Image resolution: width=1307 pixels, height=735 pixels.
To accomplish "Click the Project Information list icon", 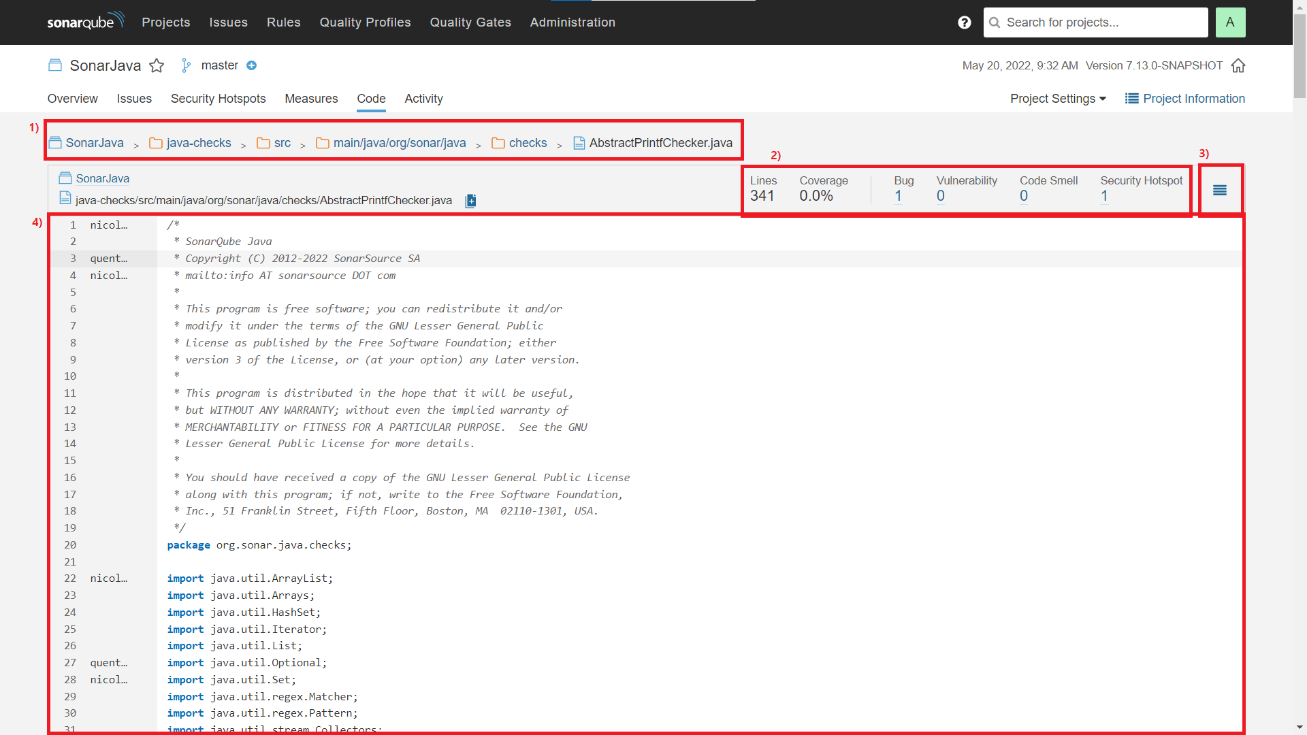I will [x=1132, y=99].
